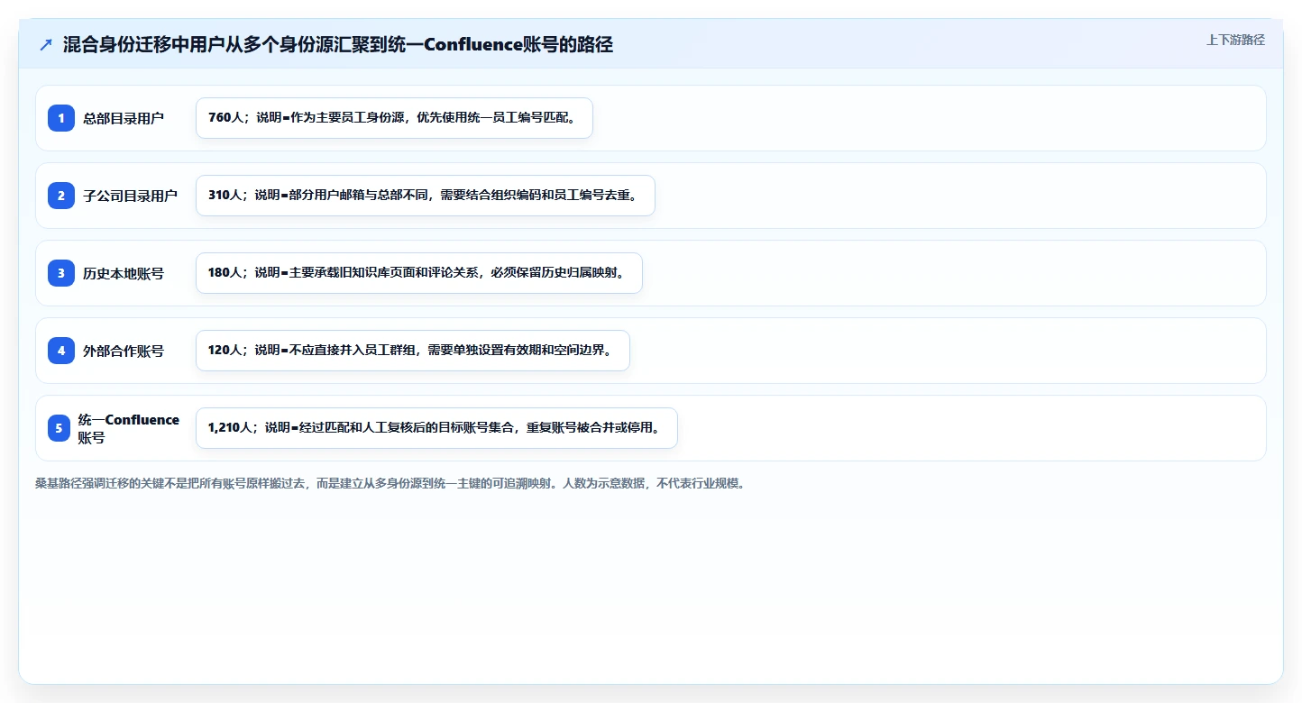Click the 总部目录用户 label

coord(124,118)
